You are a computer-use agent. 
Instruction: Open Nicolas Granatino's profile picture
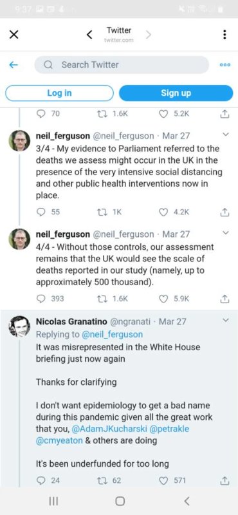19,326
